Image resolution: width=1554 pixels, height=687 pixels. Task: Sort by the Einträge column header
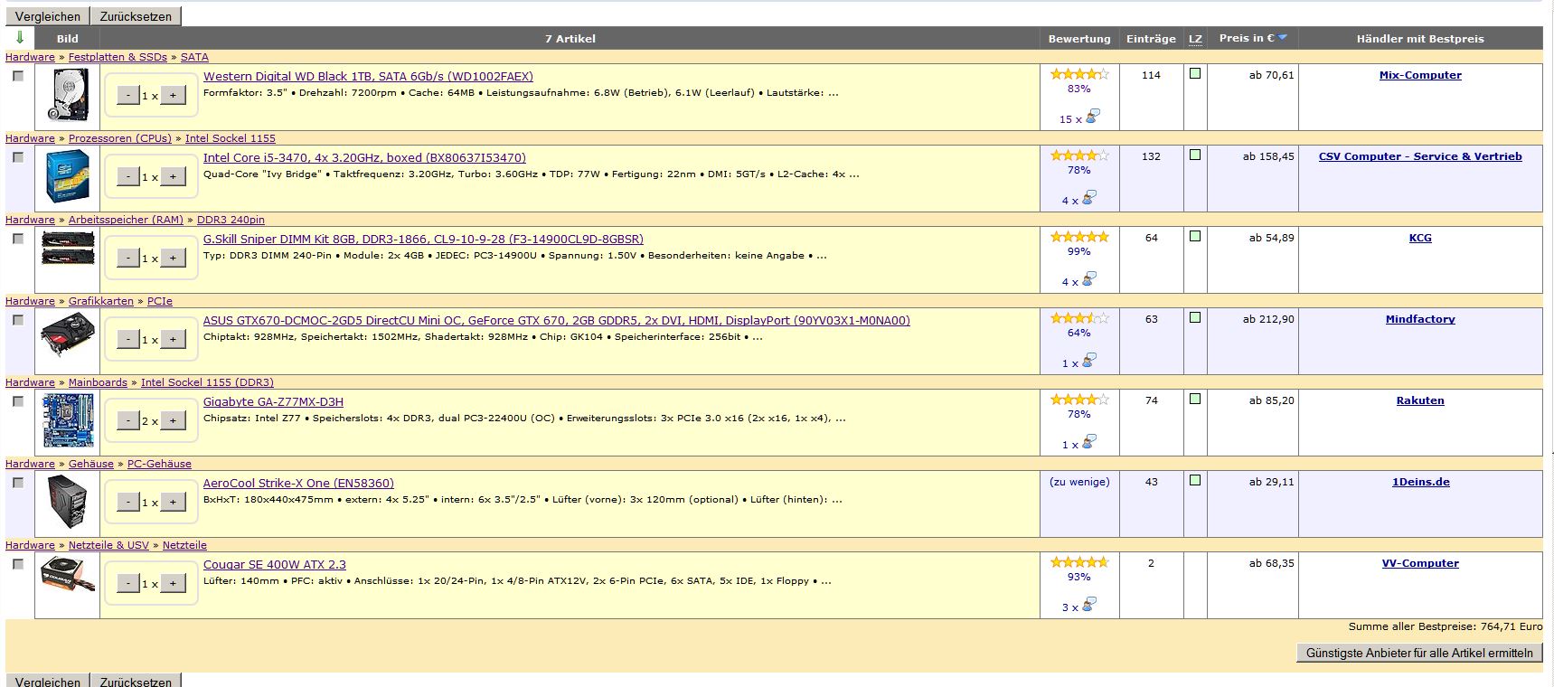point(1151,39)
